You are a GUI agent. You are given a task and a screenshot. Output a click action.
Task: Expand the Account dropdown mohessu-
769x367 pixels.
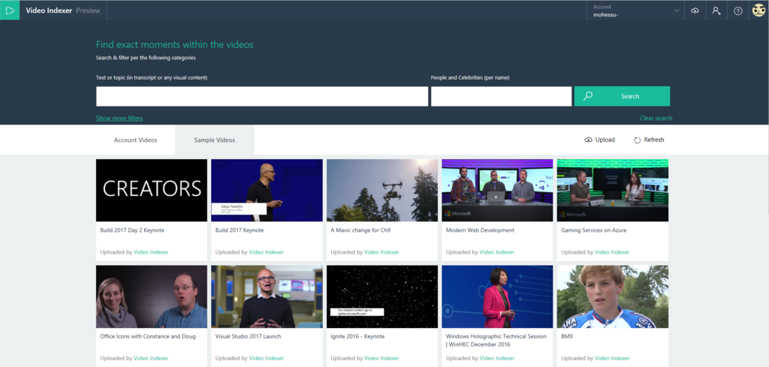[x=636, y=11]
